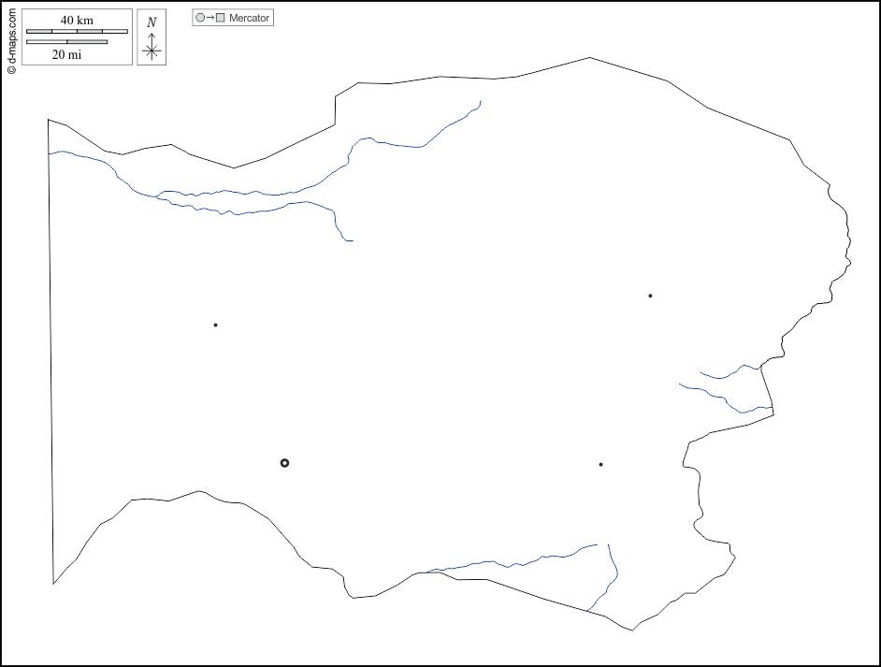Image resolution: width=881 pixels, height=667 pixels.
Task: Click the miles scale bar
Action: (66, 42)
